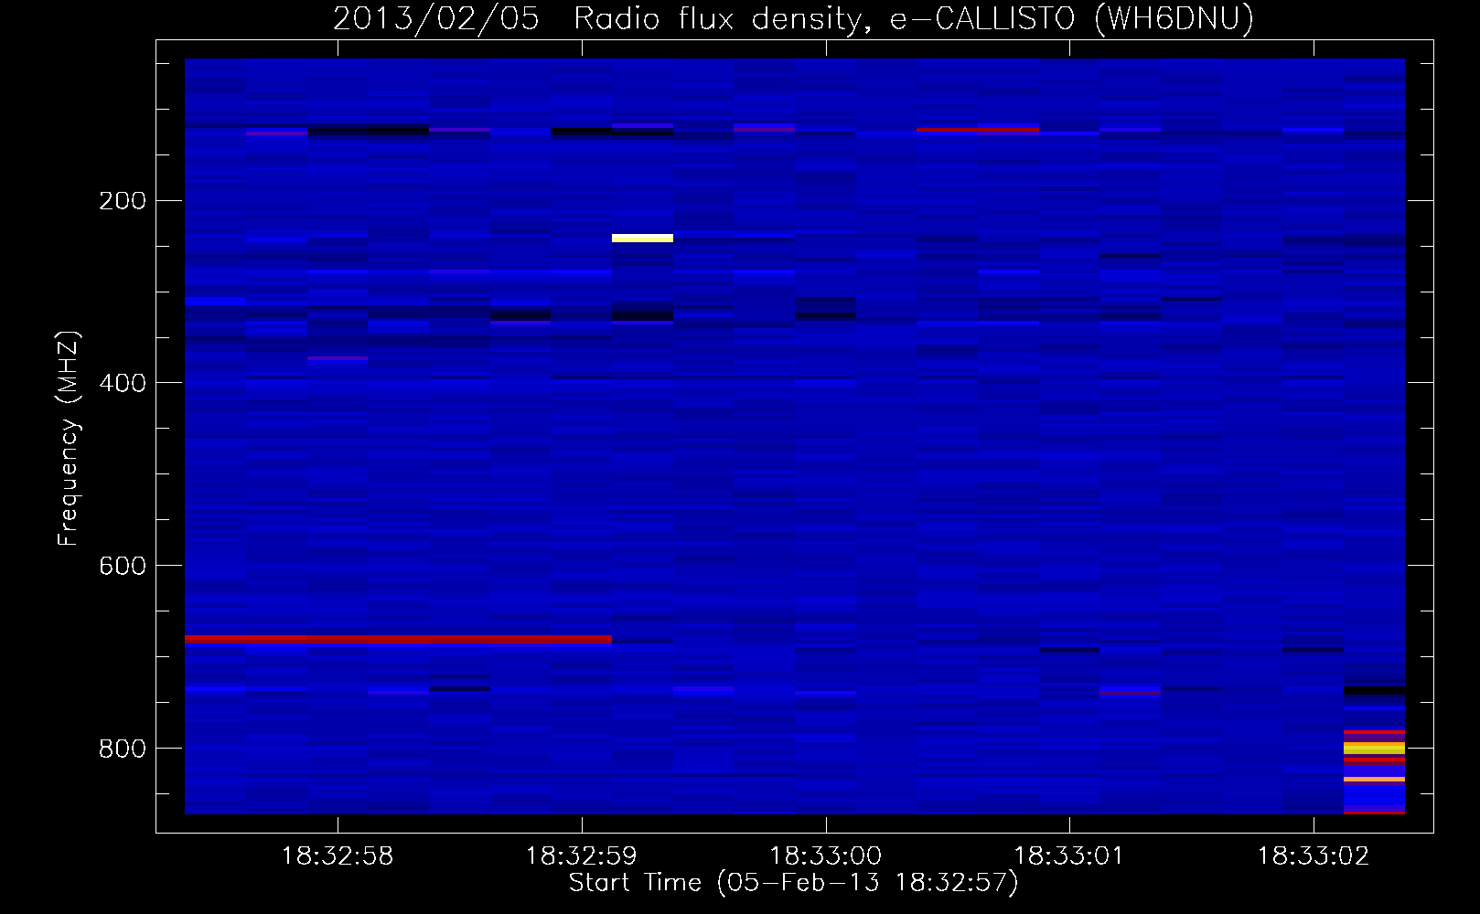Select the 18:33:00 time tick label
1480x914 pixels.
click(x=826, y=856)
